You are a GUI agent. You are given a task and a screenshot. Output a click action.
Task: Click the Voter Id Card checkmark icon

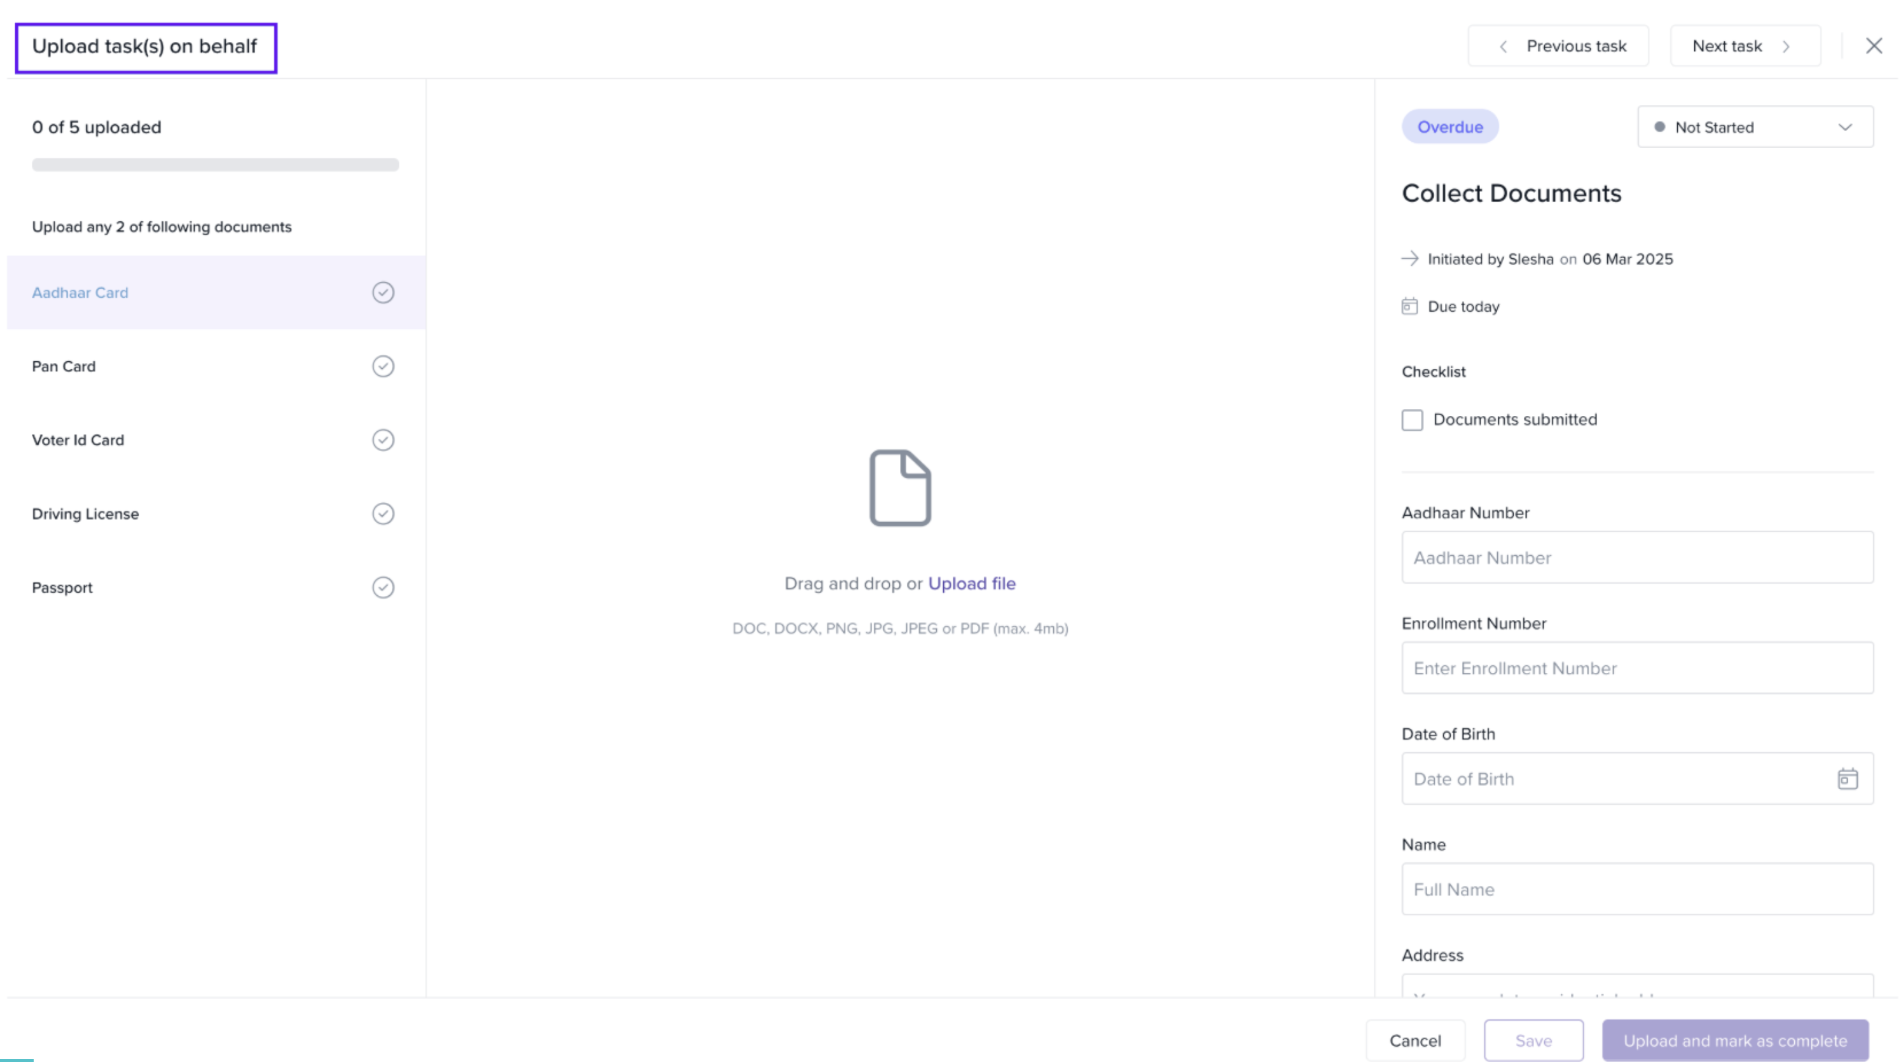pyautogui.click(x=382, y=440)
